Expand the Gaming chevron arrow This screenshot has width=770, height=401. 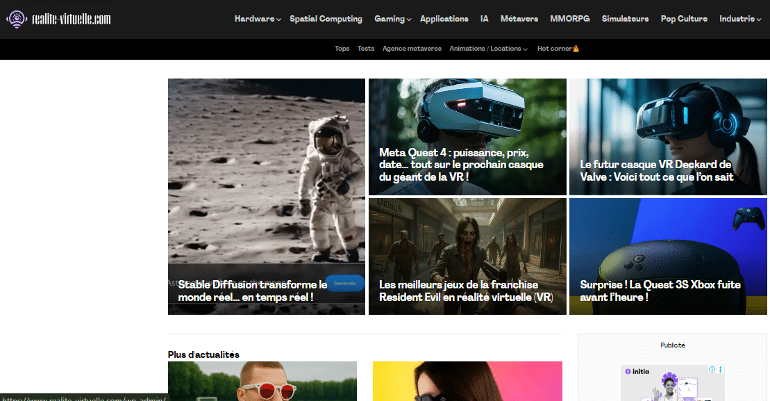tap(409, 19)
